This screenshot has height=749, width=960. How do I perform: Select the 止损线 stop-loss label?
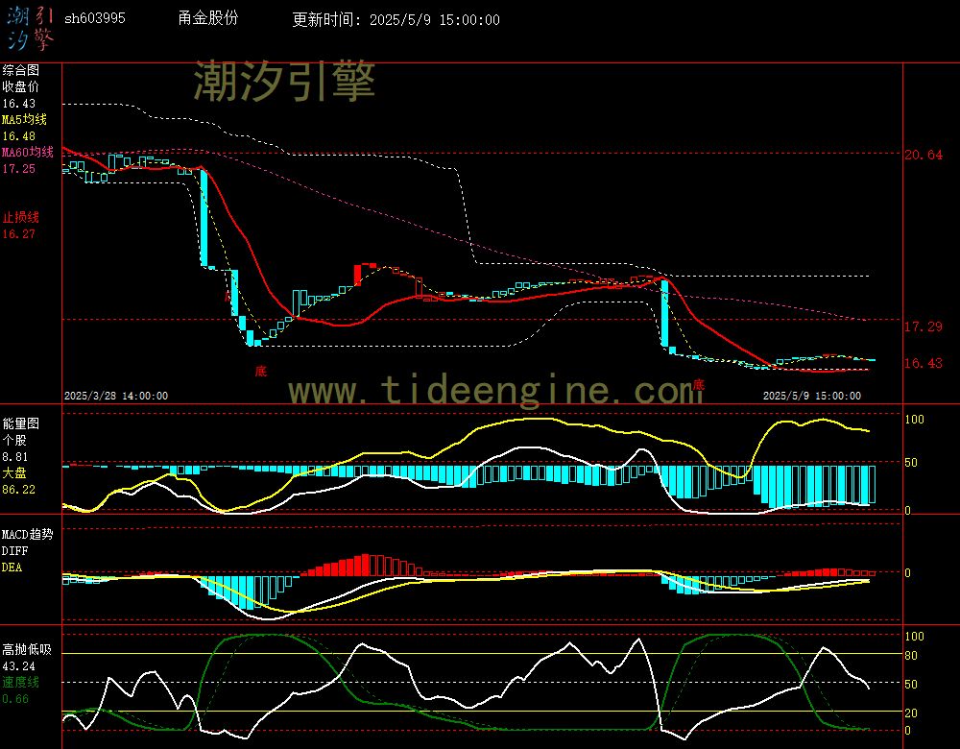(x=21, y=217)
